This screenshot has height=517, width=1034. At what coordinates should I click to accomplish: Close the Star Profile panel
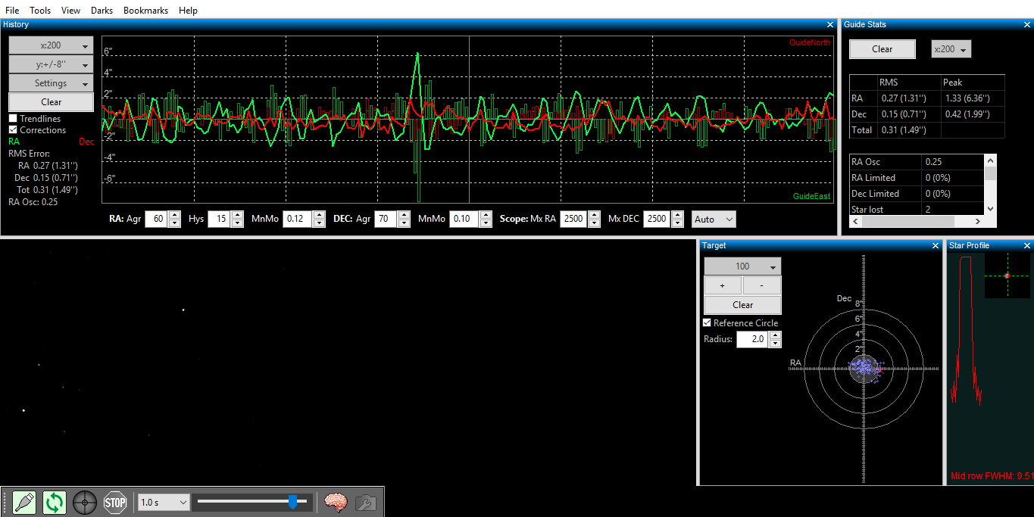pos(1027,245)
